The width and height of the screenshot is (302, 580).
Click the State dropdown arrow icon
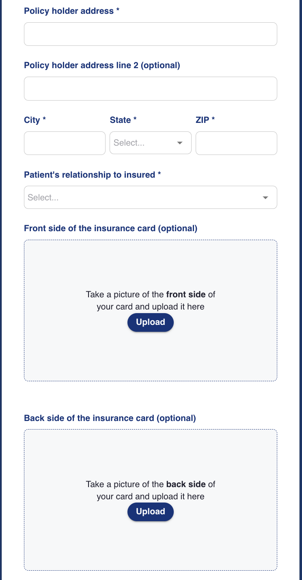pos(180,143)
